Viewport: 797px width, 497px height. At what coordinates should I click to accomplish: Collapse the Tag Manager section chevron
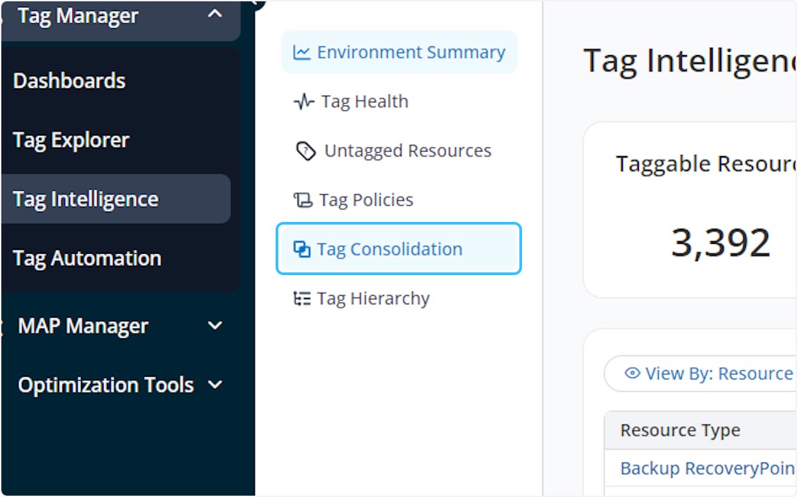click(x=215, y=15)
